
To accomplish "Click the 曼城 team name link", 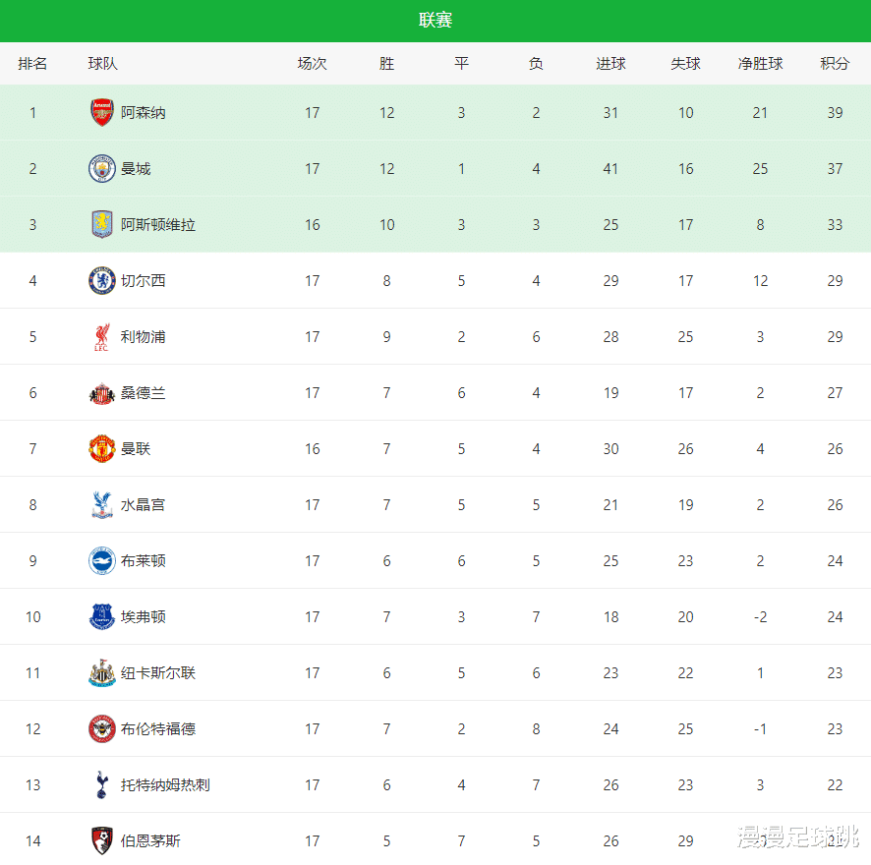I will pyautogui.click(x=136, y=168).
